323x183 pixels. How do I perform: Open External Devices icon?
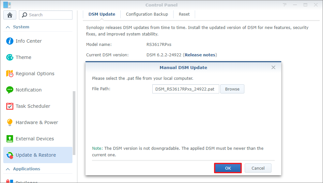(10, 139)
